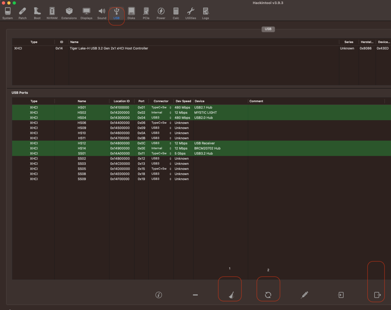Open the PCIe toolbar section
The image size is (391, 310).
(146, 13)
